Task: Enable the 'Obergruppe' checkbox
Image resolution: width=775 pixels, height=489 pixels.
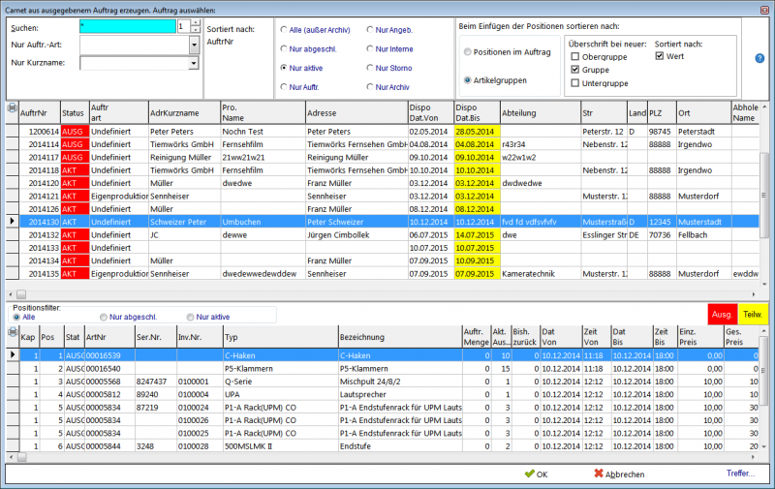Action: coord(573,57)
